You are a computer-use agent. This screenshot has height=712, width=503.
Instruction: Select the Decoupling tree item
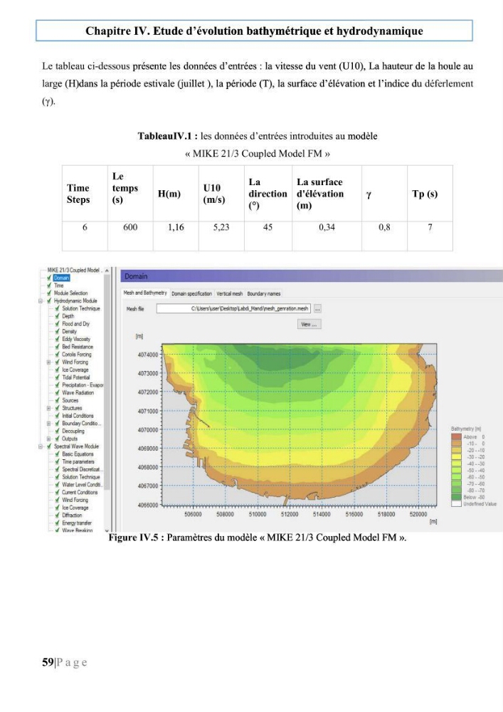coord(73,431)
